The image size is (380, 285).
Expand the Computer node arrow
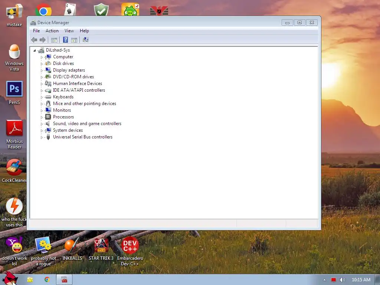point(42,57)
